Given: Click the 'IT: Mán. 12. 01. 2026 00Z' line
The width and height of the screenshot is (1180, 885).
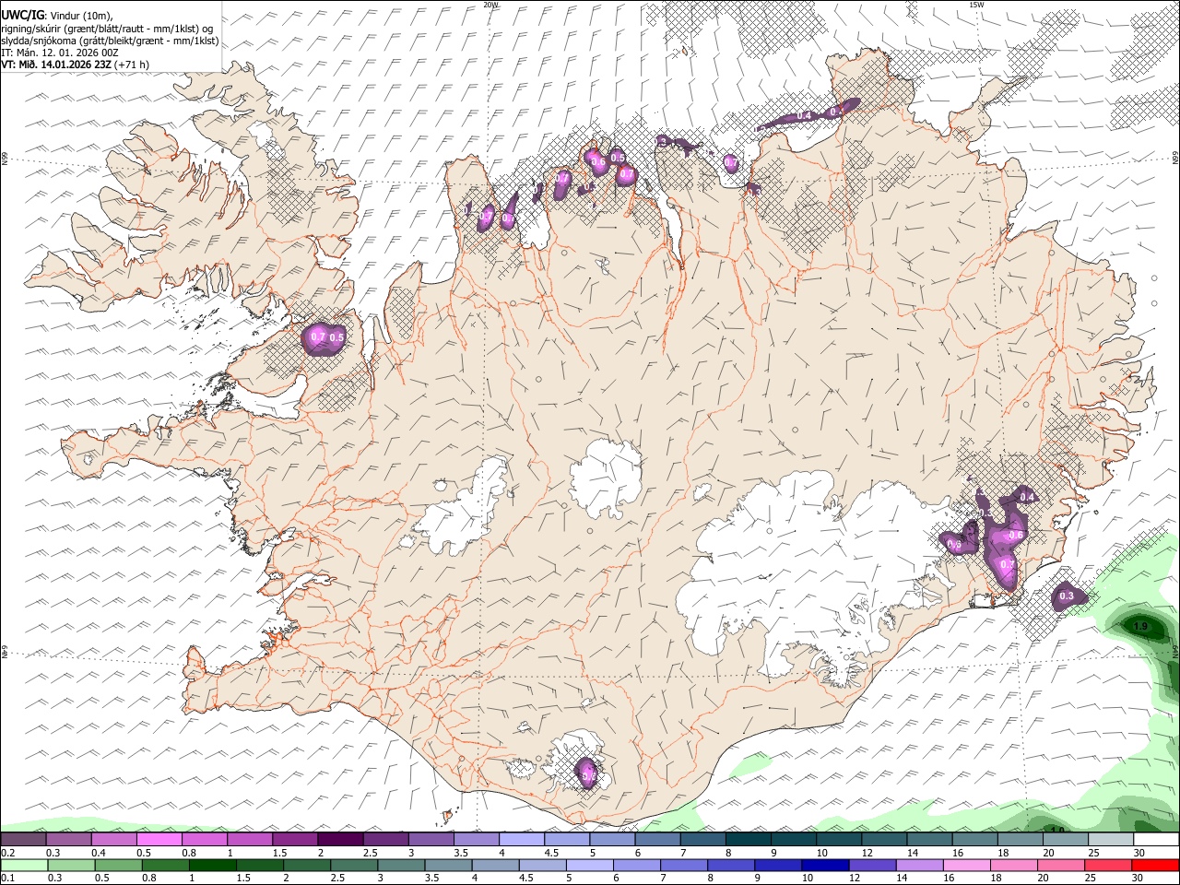Looking at the screenshot, I should [x=60, y=53].
